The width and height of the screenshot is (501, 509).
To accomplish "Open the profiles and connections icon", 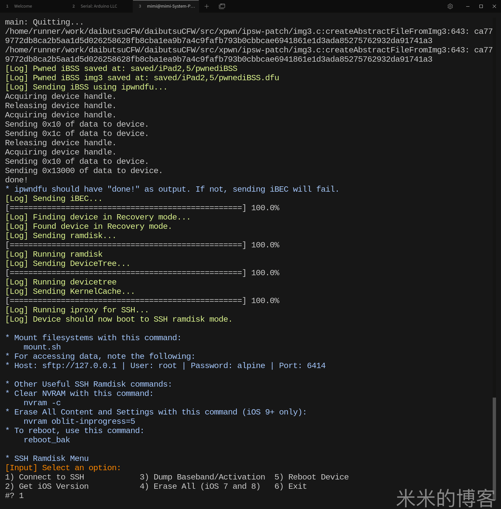I will pos(222,6).
